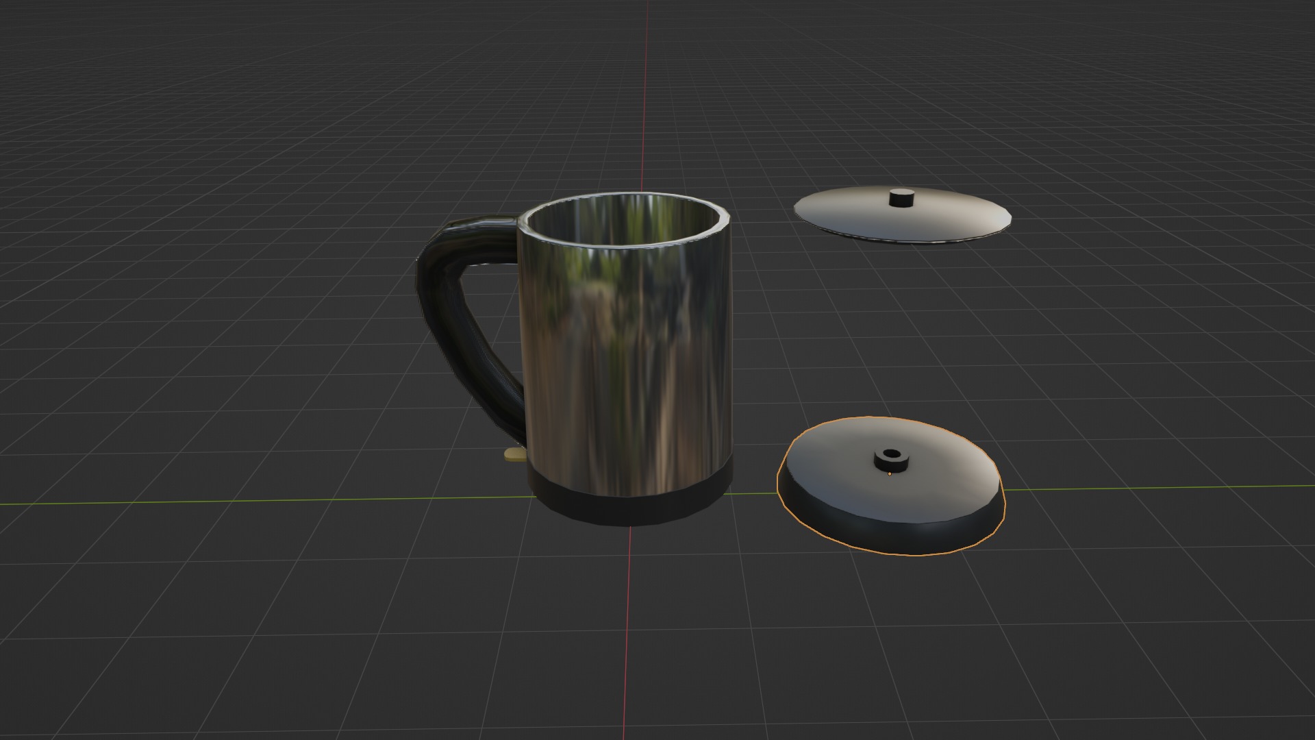Select the small yellow piece beside the mug

click(x=514, y=455)
